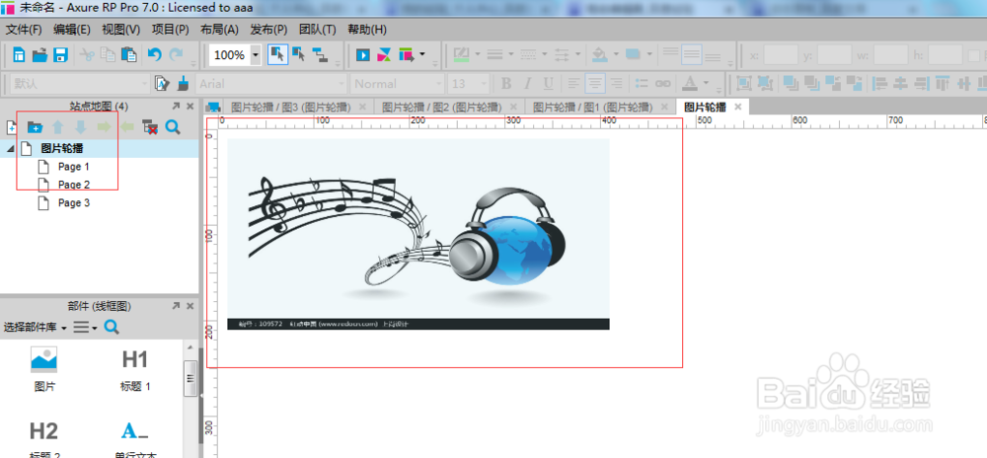Screen dimensions: 987x458
Task: Open the widget style 默认 dropdown
Action: pyautogui.click(x=81, y=83)
